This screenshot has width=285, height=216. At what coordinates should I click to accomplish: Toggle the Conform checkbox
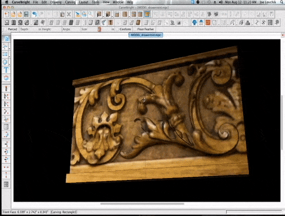pyautogui.click(x=117, y=29)
